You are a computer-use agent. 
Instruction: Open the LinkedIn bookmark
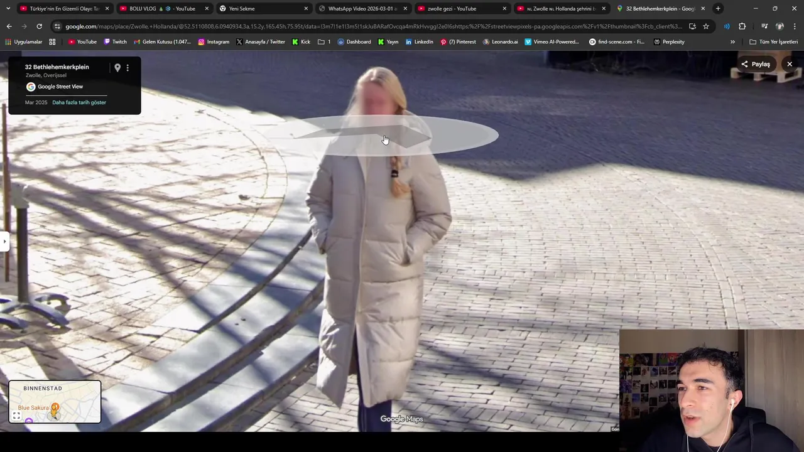[419, 41]
